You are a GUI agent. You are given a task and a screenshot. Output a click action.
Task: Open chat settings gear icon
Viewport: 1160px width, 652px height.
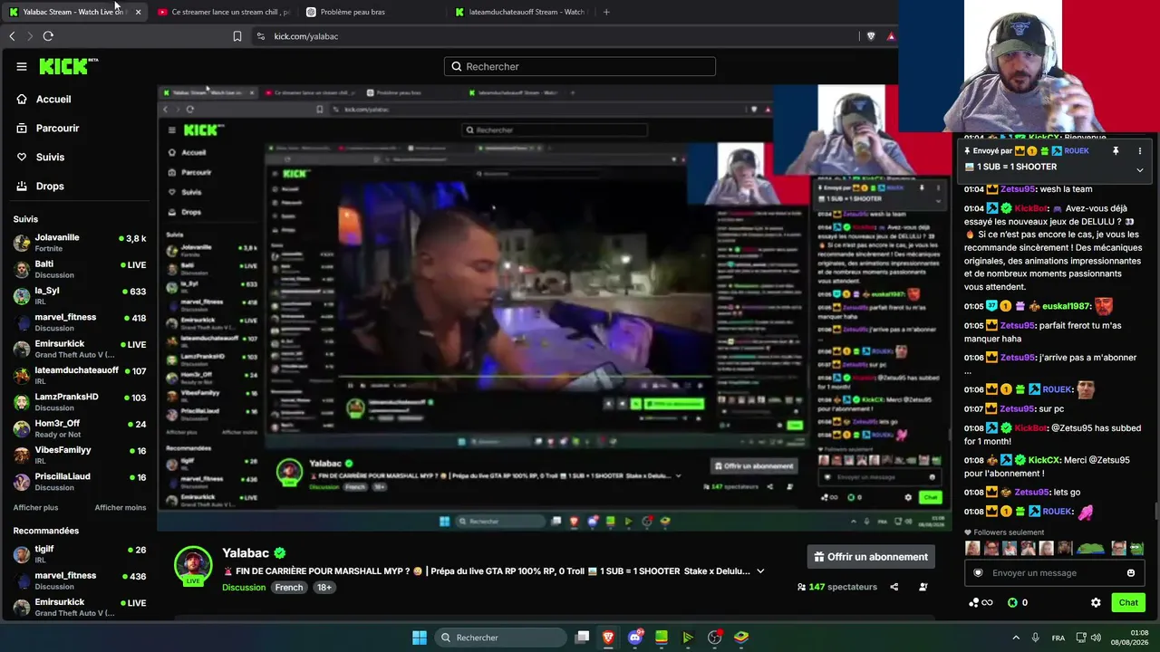point(1096,602)
